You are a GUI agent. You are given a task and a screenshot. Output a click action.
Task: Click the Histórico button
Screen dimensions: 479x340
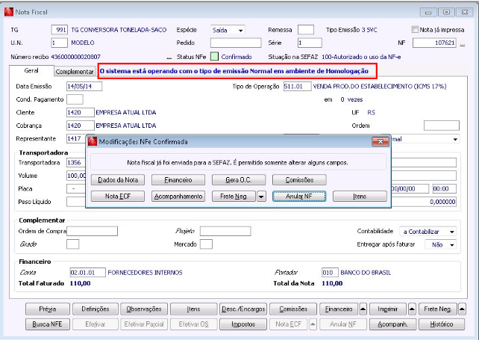click(x=442, y=324)
